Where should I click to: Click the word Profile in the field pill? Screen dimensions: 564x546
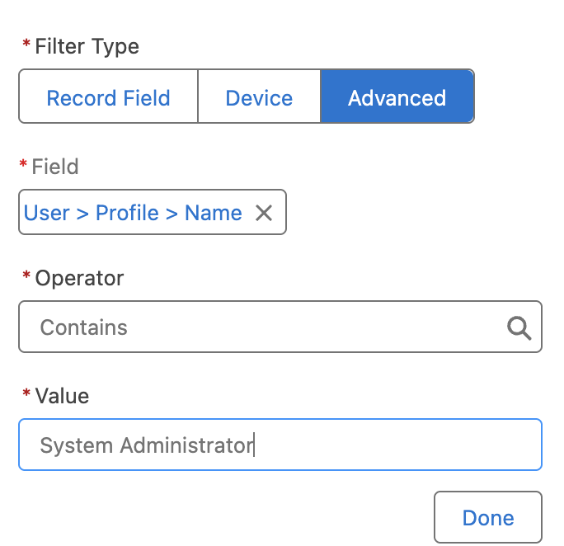click(x=128, y=213)
